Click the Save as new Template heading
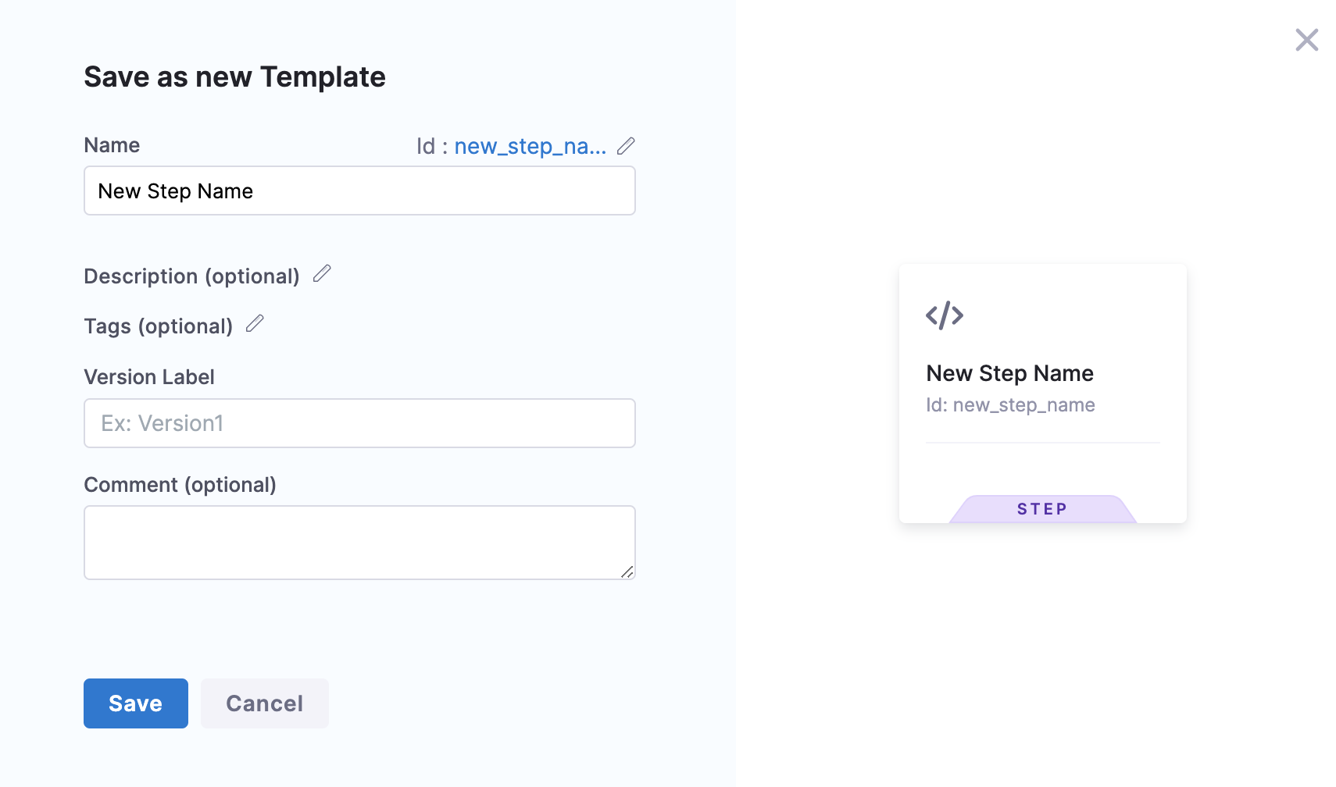The image size is (1336, 787). point(234,77)
